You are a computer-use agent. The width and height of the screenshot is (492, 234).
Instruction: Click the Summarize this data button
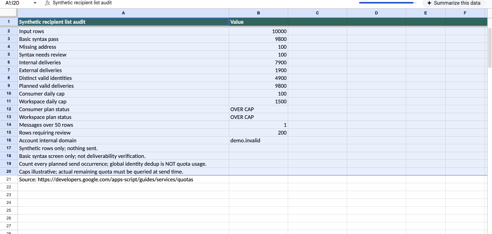453,3
